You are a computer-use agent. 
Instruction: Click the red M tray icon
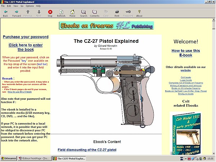click(189, 158)
